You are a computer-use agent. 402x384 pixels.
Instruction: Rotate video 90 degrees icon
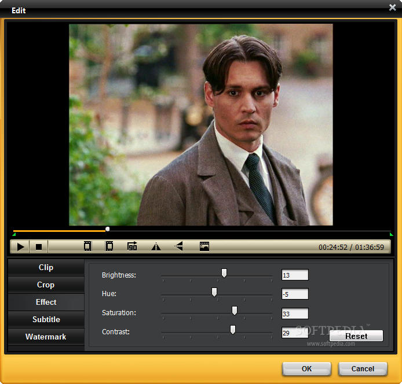tap(132, 246)
